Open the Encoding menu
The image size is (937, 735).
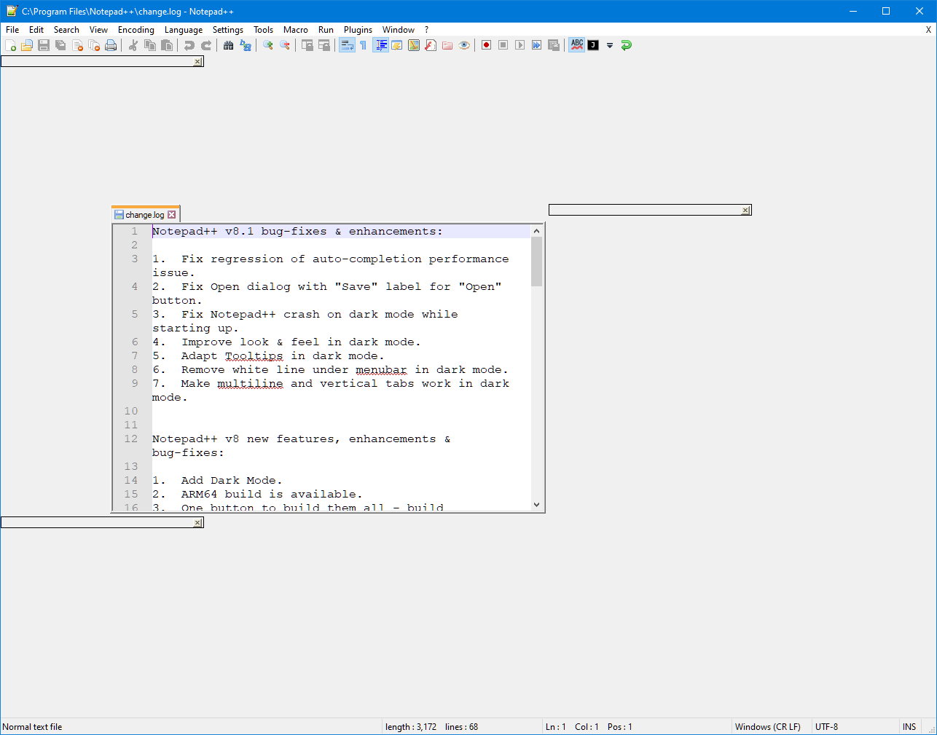(x=136, y=30)
